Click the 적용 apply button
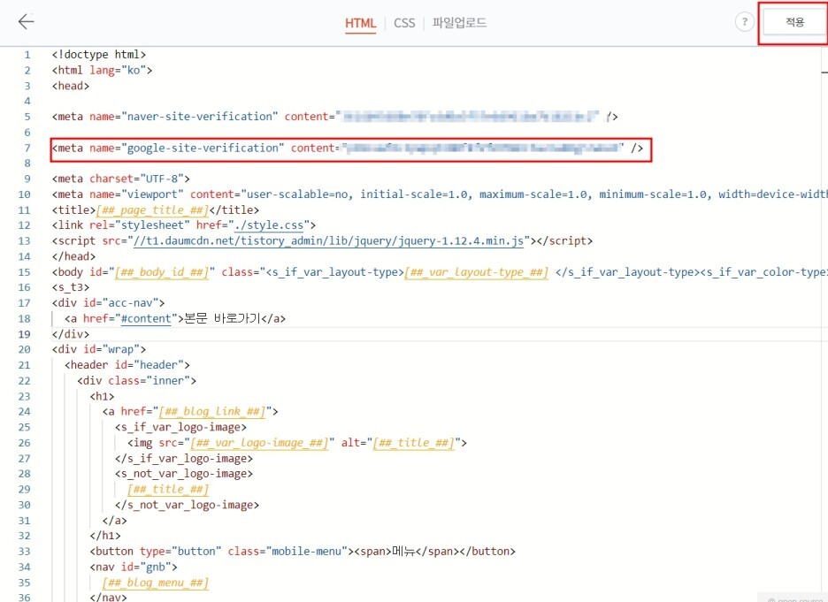This screenshot has width=828, height=602. pos(794,22)
